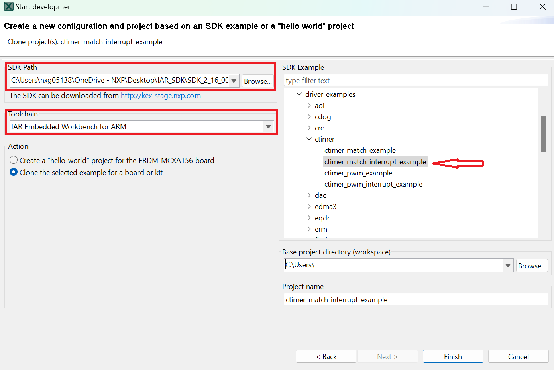
Task: Open the Base project directory dropdown
Action: tap(508, 265)
